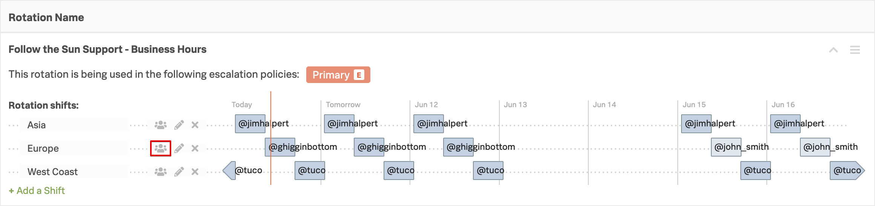Edit the Asia shift with pencil icon
The width and height of the screenshot is (875, 206).
179,125
